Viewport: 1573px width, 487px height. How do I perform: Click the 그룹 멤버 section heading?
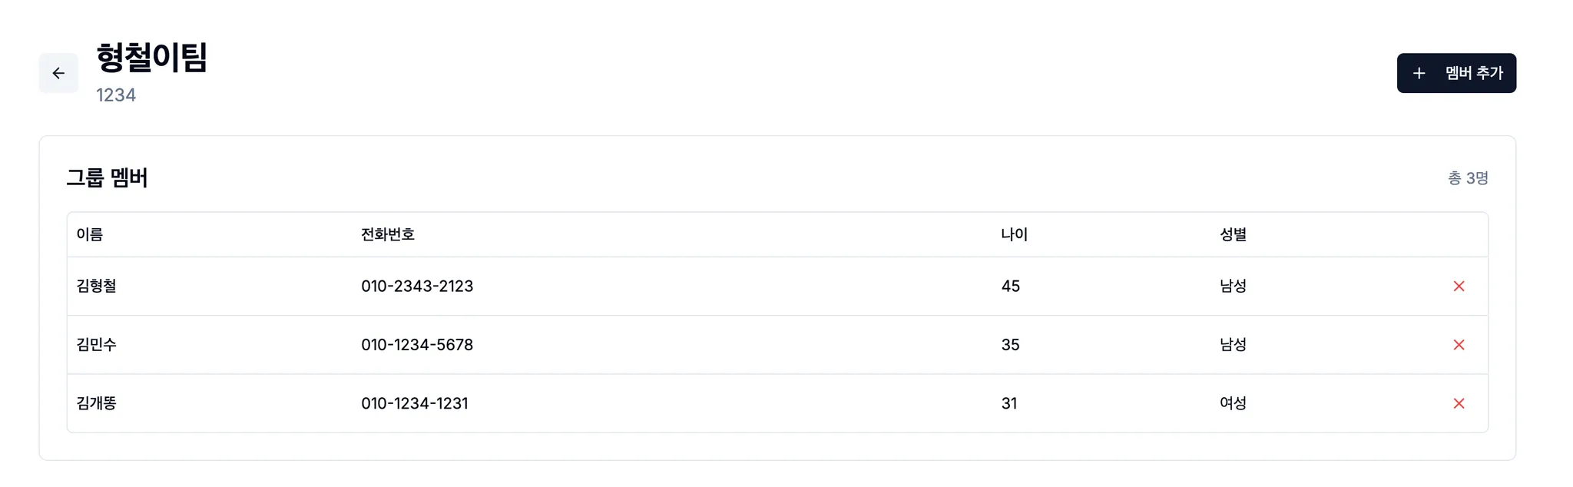tap(107, 177)
